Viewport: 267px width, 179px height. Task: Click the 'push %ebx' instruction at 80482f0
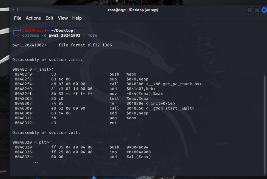123,74
